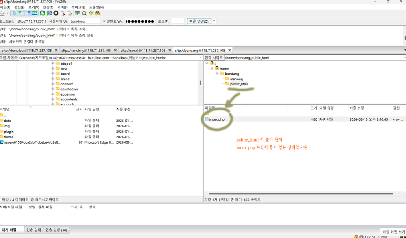Disconnect from the server icon
Viewport: 406px width, 238px height.
pyautogui.click(x=63, y=13)
